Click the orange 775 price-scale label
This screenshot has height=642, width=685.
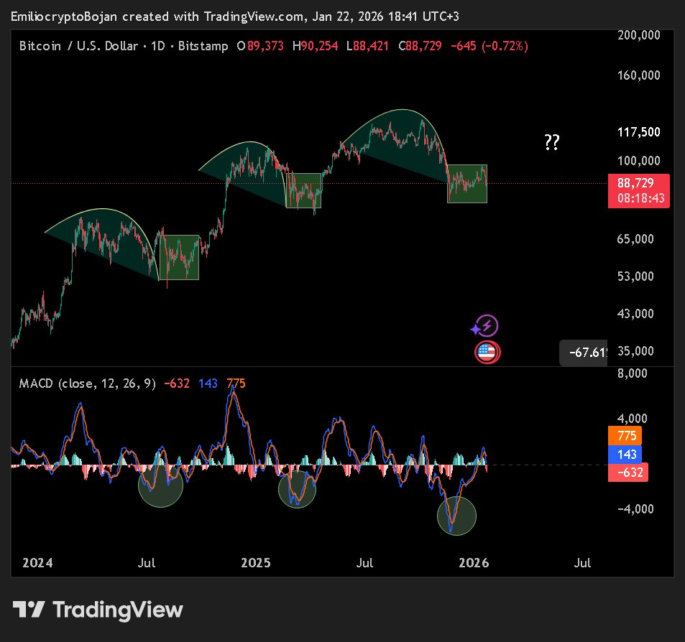tap(625, 436)
